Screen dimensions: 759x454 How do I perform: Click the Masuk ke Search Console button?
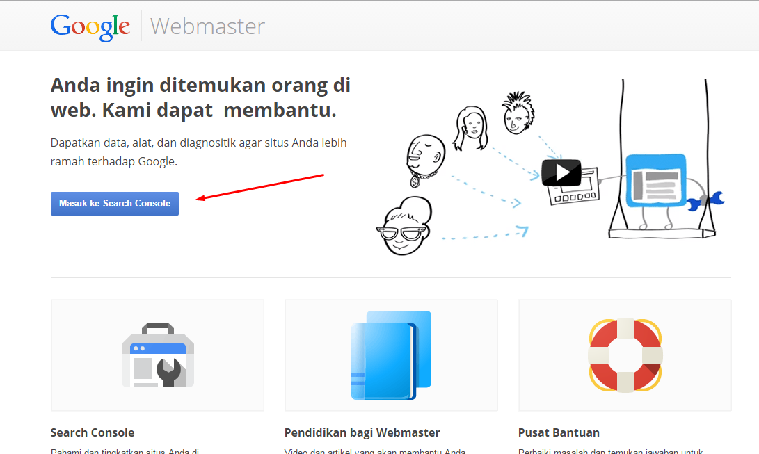click(x=115, y=204)
